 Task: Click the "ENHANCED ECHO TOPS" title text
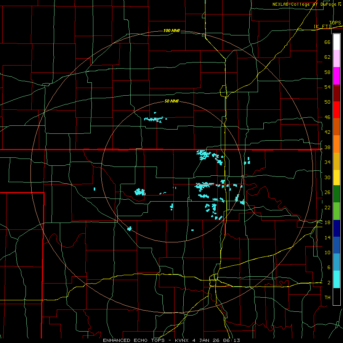134,340
